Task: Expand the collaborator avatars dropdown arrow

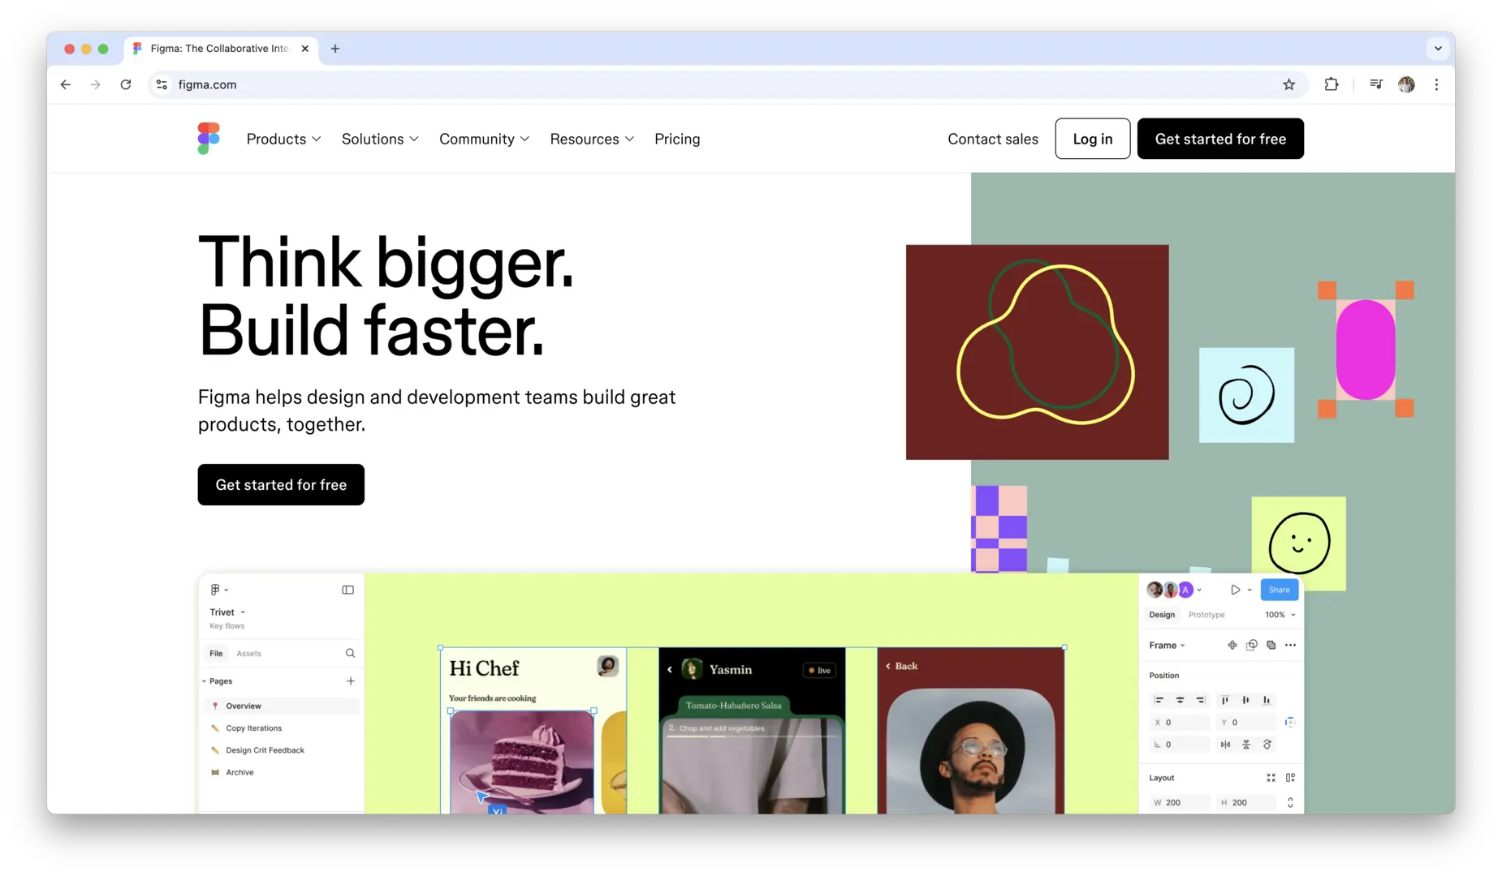Action: 1199,590
